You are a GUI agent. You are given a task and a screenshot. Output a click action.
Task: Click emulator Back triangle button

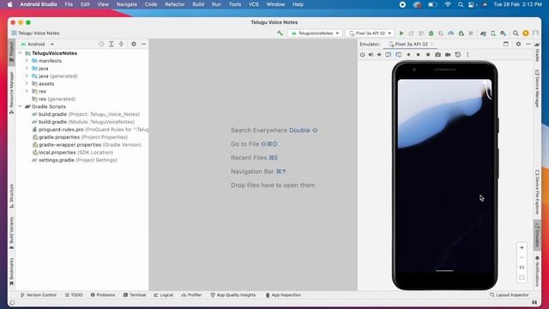pos(408,55)
